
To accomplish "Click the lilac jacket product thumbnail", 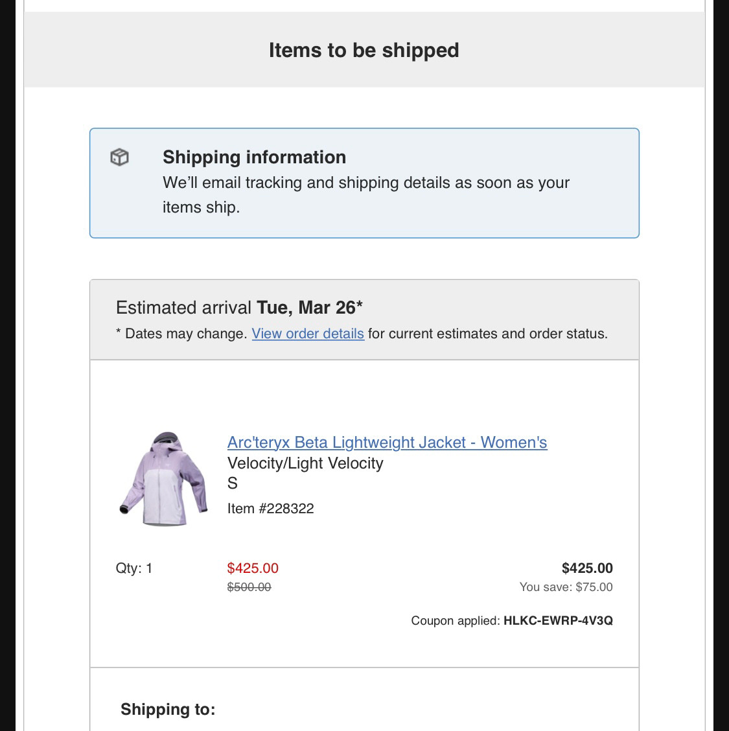I will click(164, 479).
